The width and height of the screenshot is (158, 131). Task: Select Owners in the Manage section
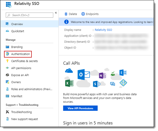pyautogui.click(x=29, y=82)
